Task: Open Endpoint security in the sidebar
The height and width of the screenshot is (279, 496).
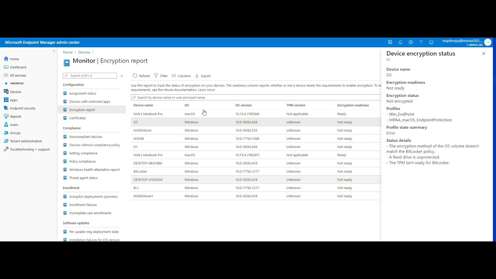Action: pos(22,108)
